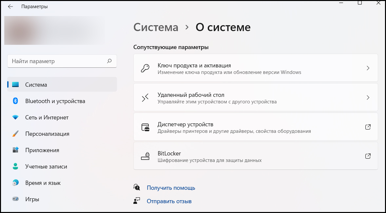Select the clock-globe icon for Время и язык
This screenshot has width=386, height=213.
[x=15, y=183]
